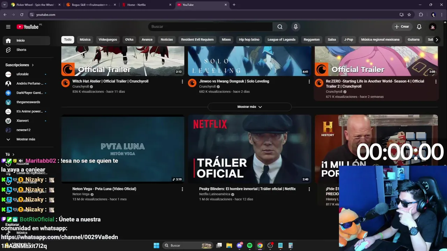Open options for Witch Hat Atelier video

[182, 82]
